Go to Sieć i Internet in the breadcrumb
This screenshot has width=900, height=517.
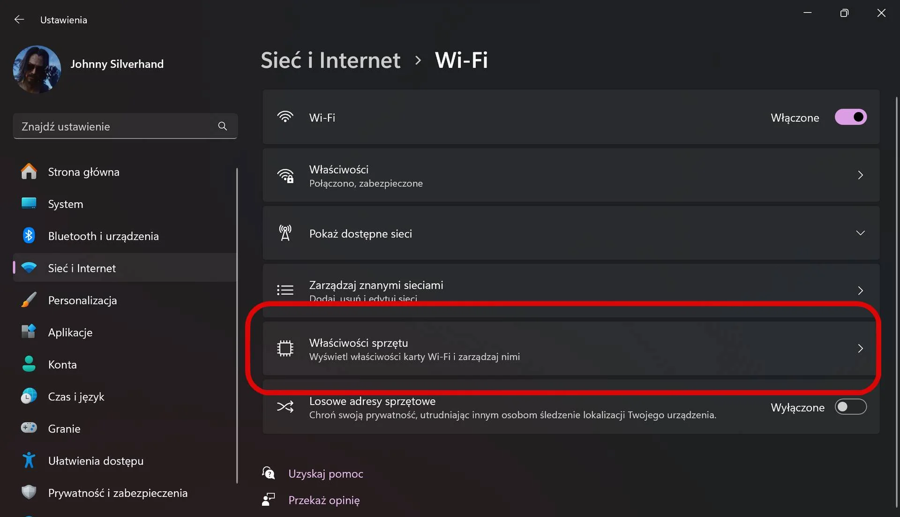pos(330,60)
